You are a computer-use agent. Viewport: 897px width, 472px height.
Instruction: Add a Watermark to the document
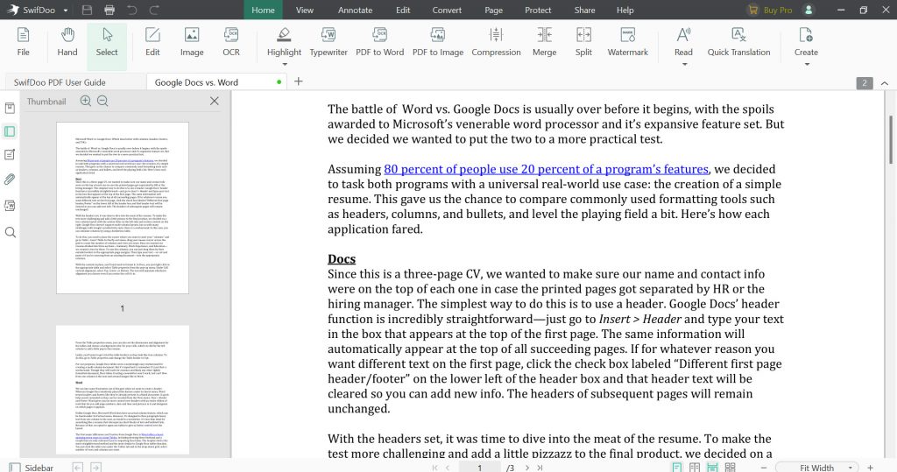point(627,42)
